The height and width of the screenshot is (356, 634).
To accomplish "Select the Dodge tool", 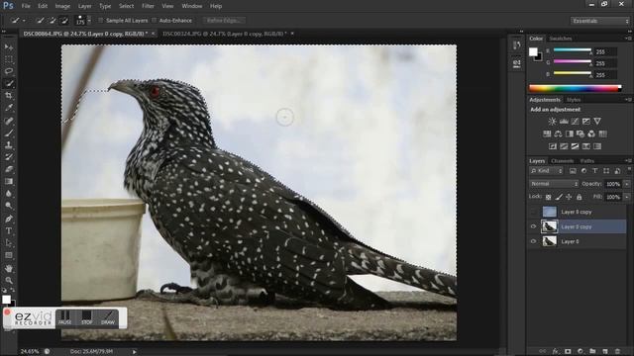I will coord(9,206).
